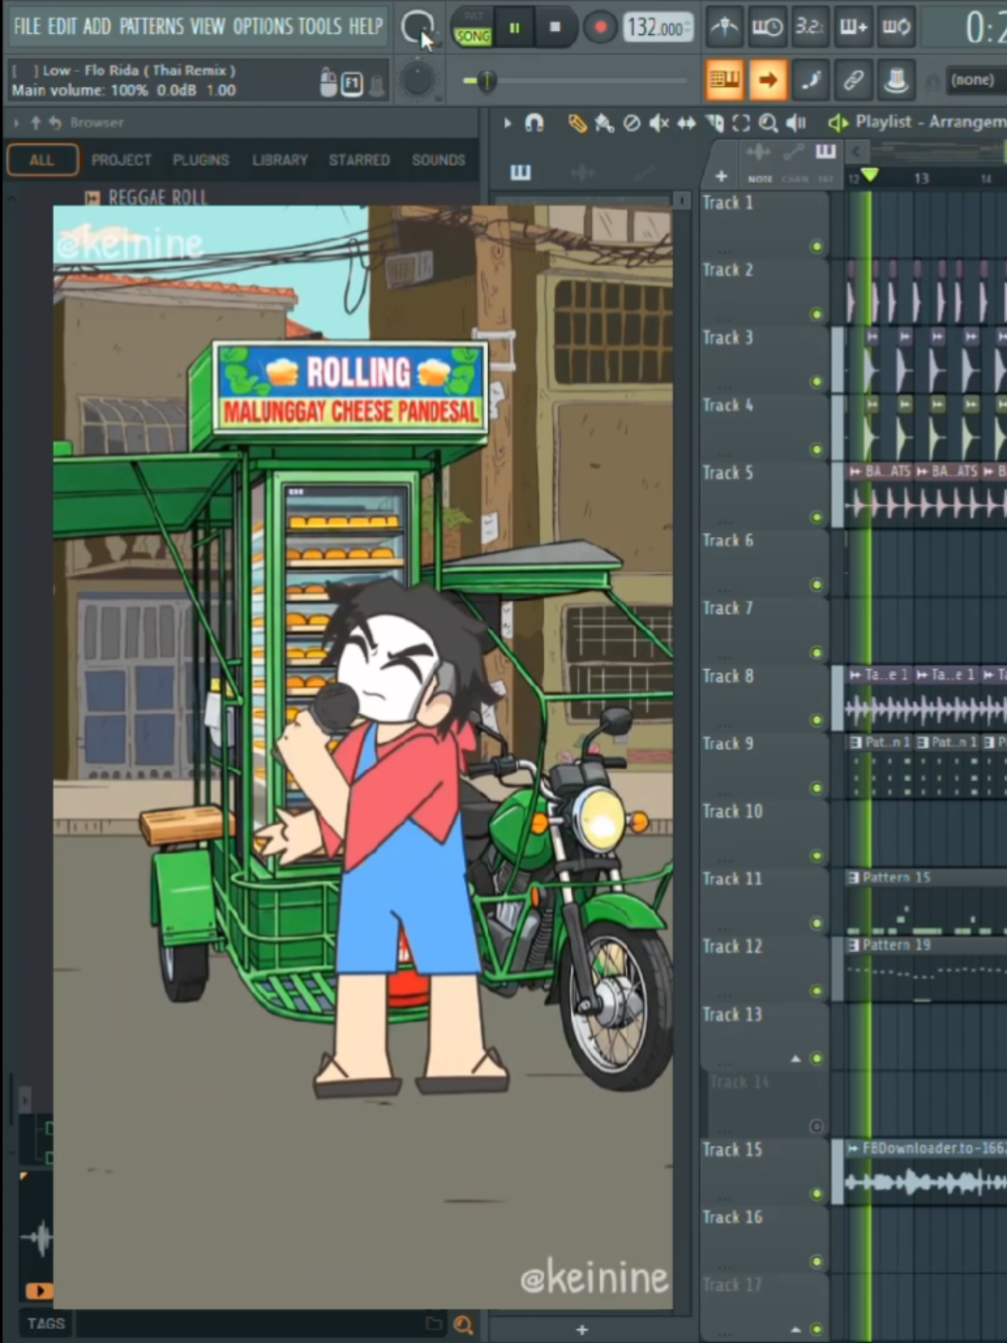
Task: Click the piano keys pattern clip icon
Action: 520,172
